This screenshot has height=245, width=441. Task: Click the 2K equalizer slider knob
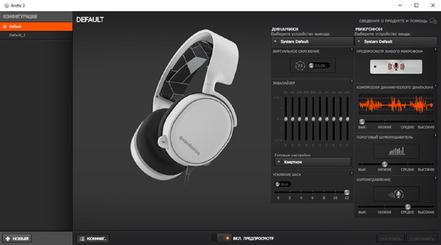(327, 119)
